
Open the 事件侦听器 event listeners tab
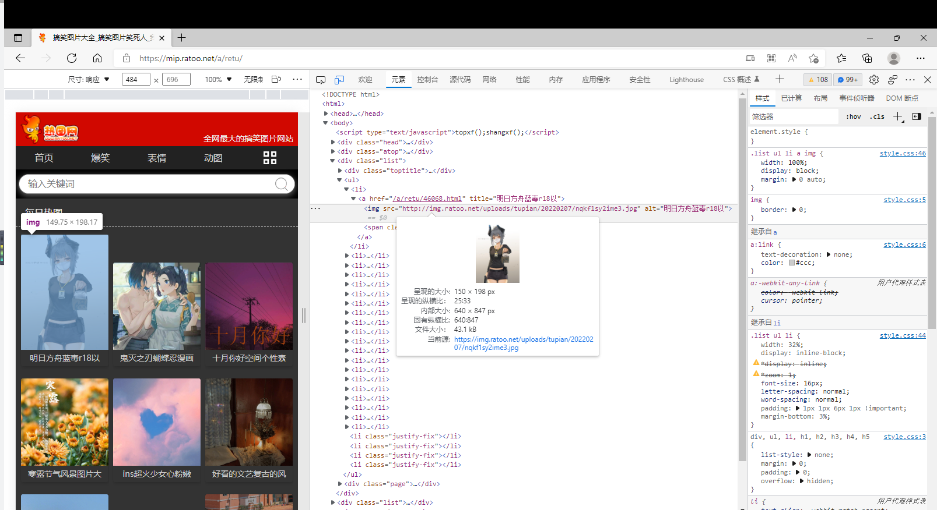(x=857, y=98)
